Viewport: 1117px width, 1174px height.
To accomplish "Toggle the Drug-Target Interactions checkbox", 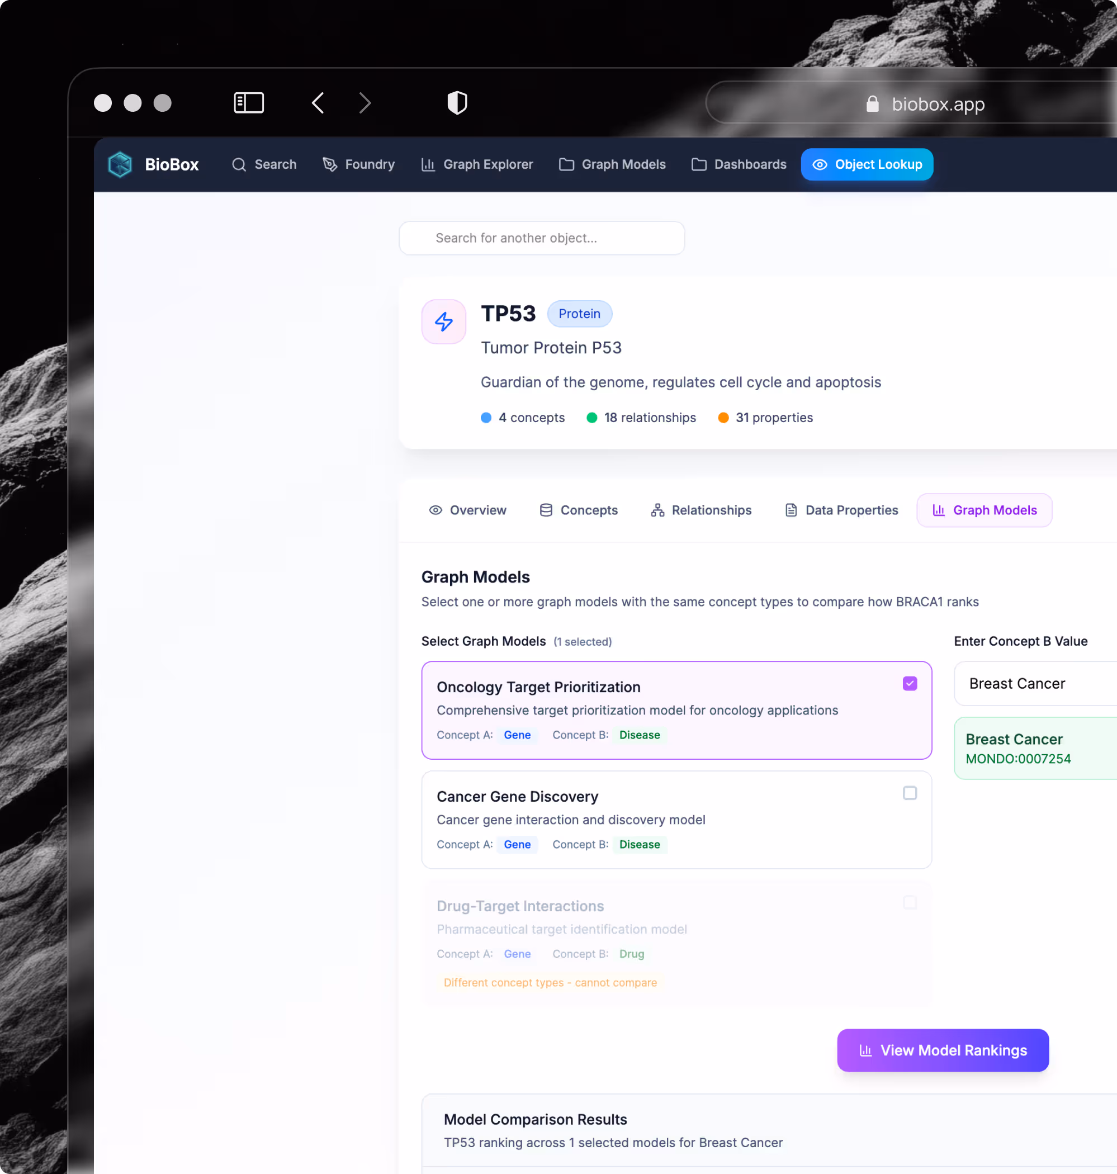I will 909,902.
